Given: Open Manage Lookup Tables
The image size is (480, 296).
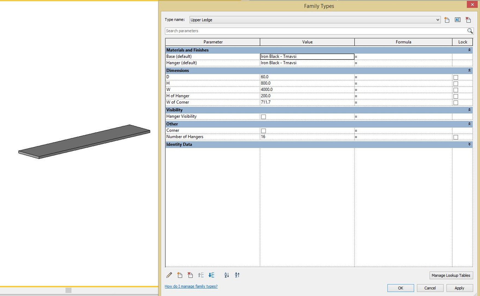Looking at the screenshot, I should click(451, 275).
